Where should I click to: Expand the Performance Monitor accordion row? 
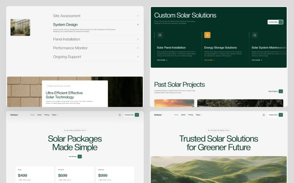[96, 48]
